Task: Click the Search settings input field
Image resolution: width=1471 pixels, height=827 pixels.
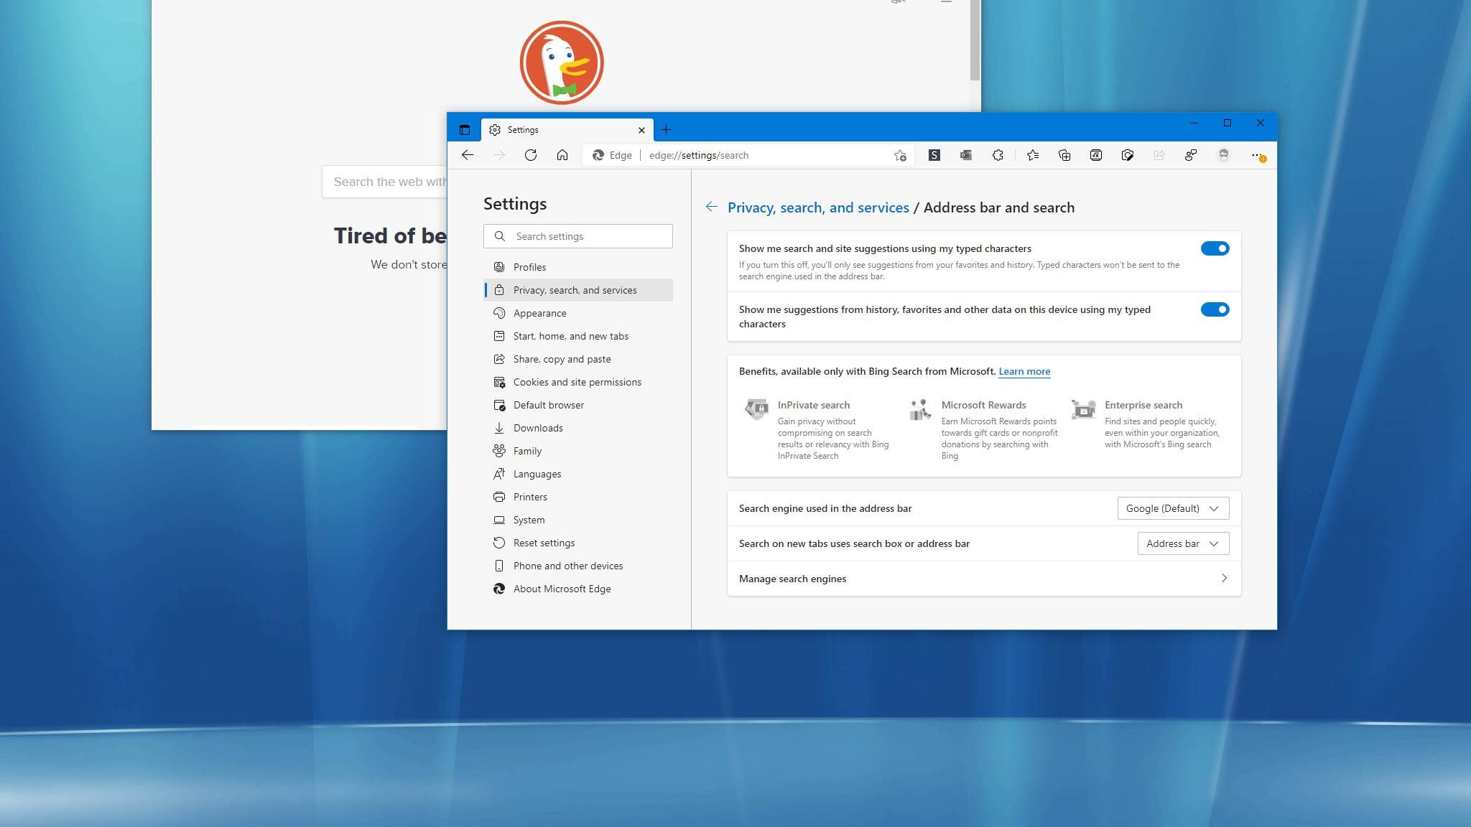Action: pos(589,236)
